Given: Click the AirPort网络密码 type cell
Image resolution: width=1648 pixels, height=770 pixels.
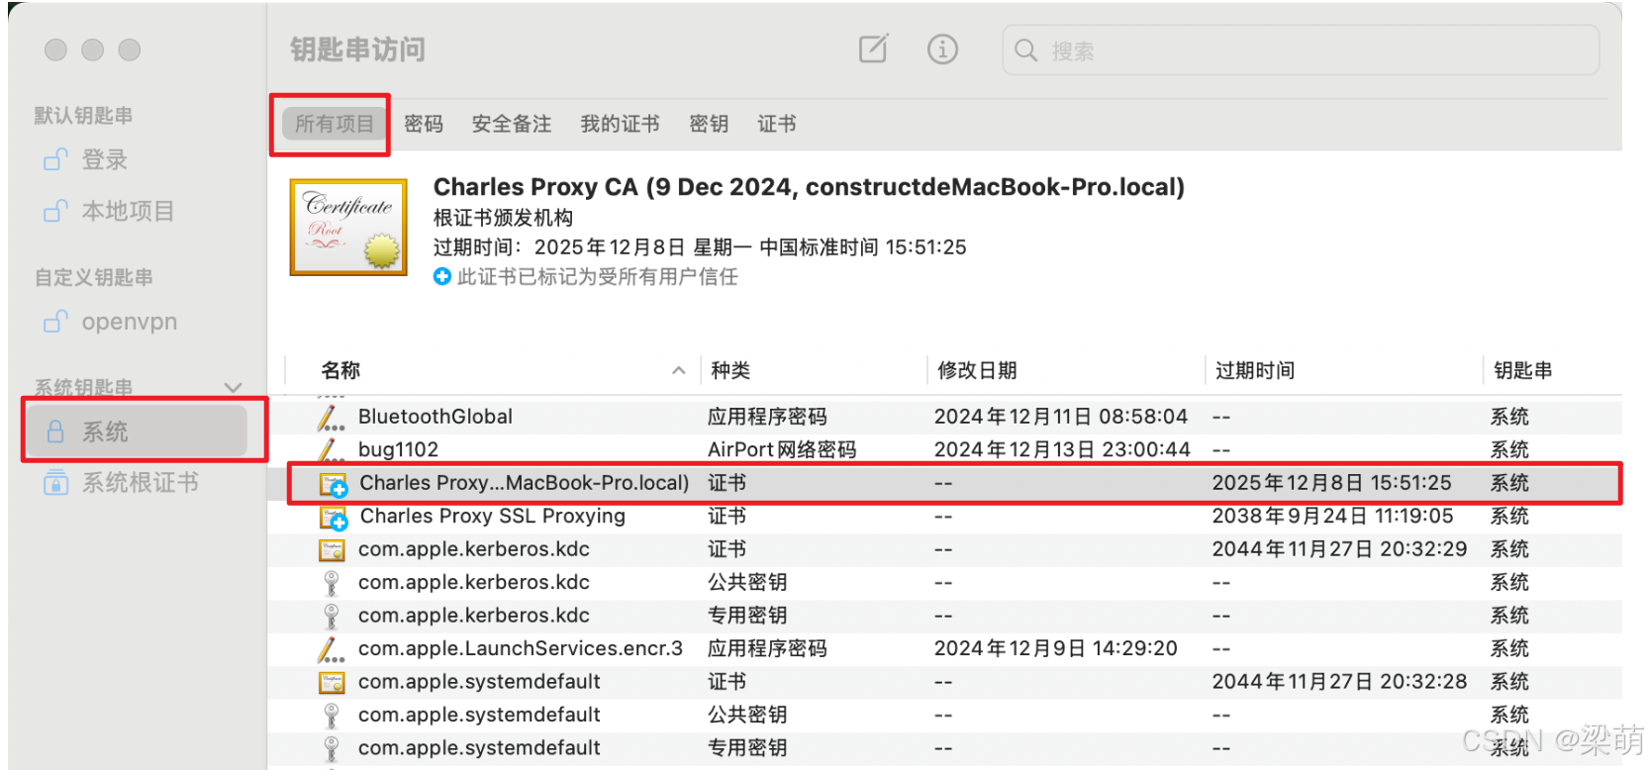Looking at the screenshot, I should [x=782, y=449].
